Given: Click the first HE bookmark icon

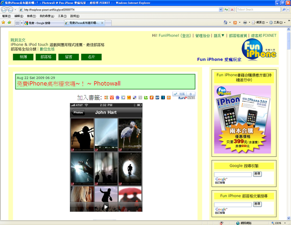Looking at the screenshot, I should click(106, 98).
